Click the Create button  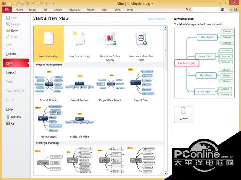point(183,115)
